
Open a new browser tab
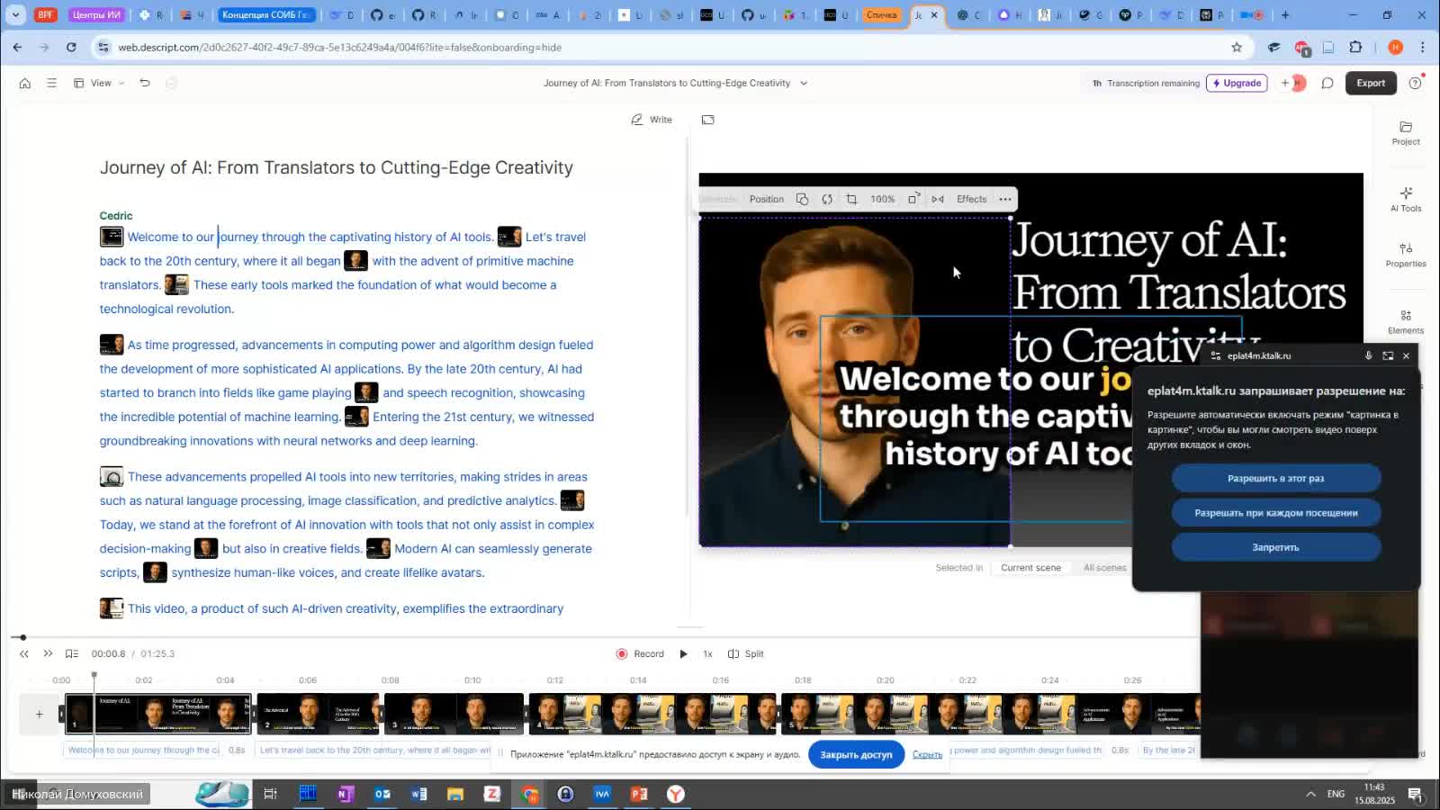click(1285, 15)
